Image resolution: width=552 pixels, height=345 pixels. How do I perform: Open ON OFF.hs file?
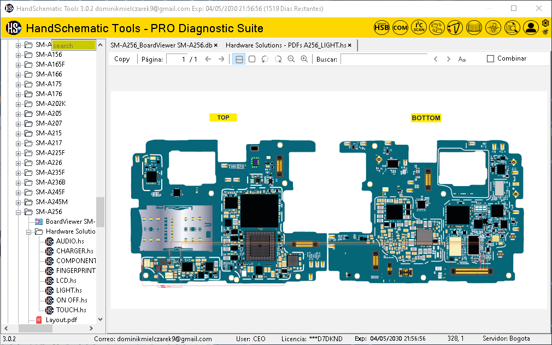(72, 300)
